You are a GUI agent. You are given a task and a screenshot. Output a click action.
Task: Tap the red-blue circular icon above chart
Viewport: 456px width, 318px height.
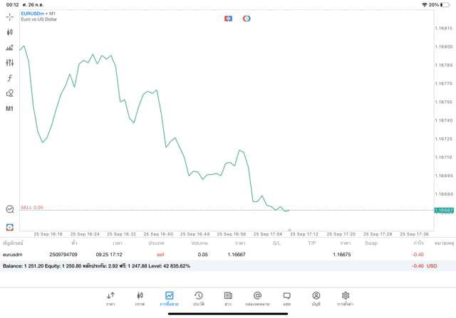247,18
